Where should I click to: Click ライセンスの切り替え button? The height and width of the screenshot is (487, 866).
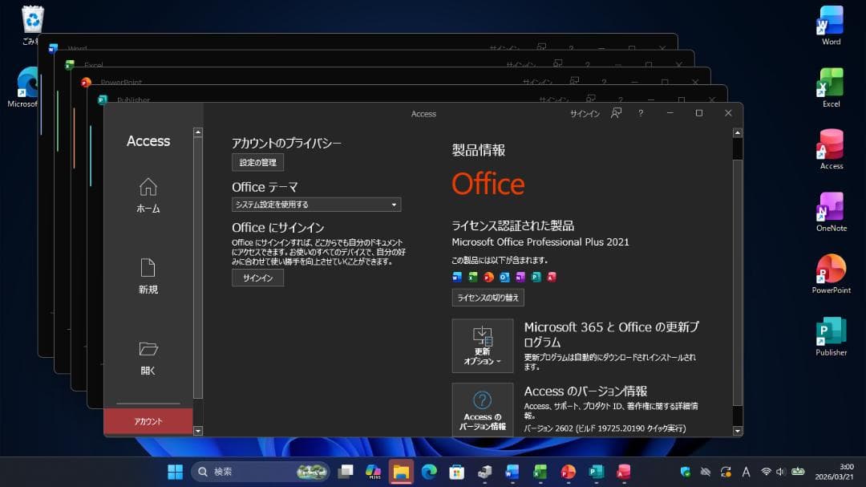(x=488, y=298)
